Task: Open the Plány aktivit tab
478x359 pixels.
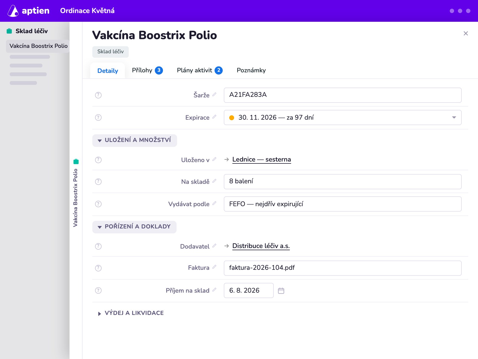Action: pos(200,70)
